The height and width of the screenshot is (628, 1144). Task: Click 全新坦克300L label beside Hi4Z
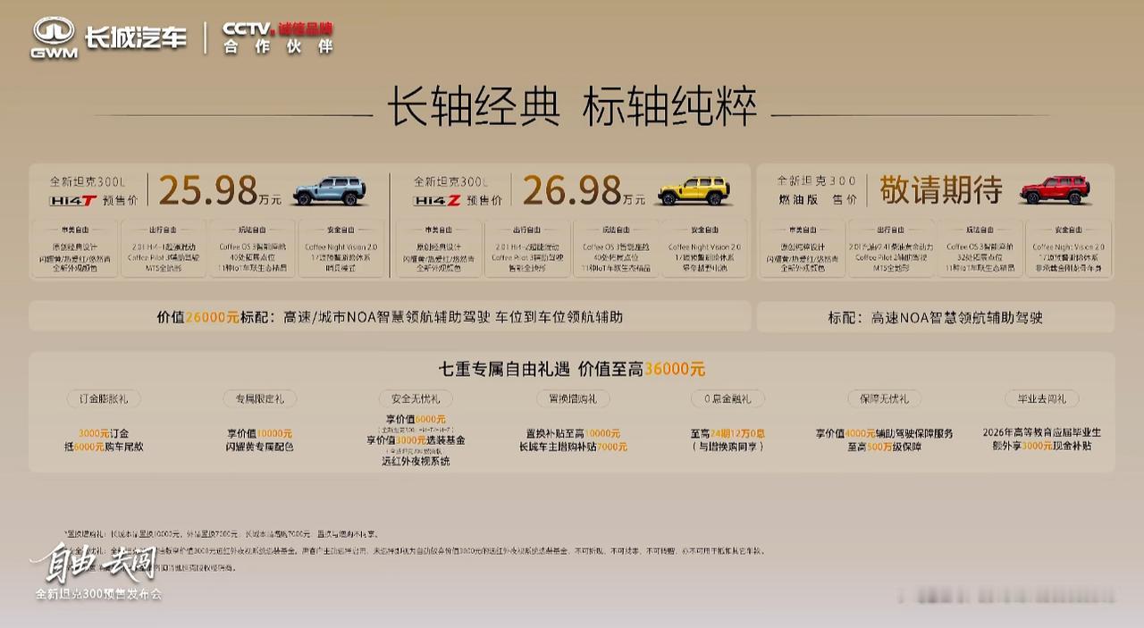tap(451, 181)
